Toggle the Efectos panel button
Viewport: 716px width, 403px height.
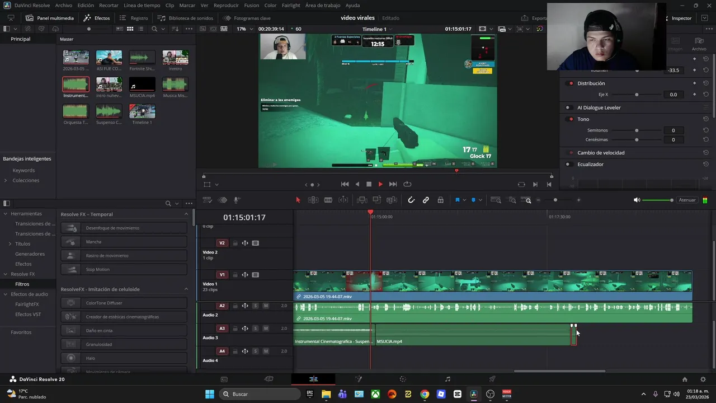pyautogui.click(x=97, y=18)
